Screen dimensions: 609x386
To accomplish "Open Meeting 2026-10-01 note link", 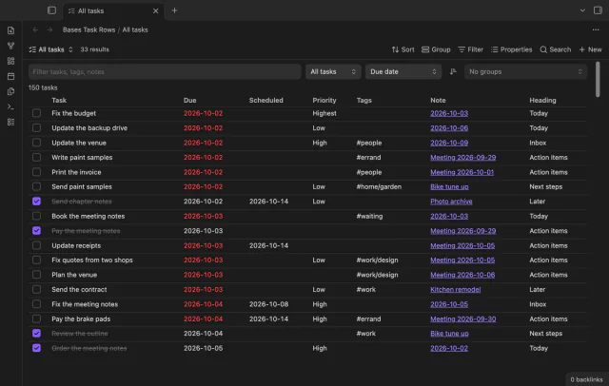I will click(462, 172).
